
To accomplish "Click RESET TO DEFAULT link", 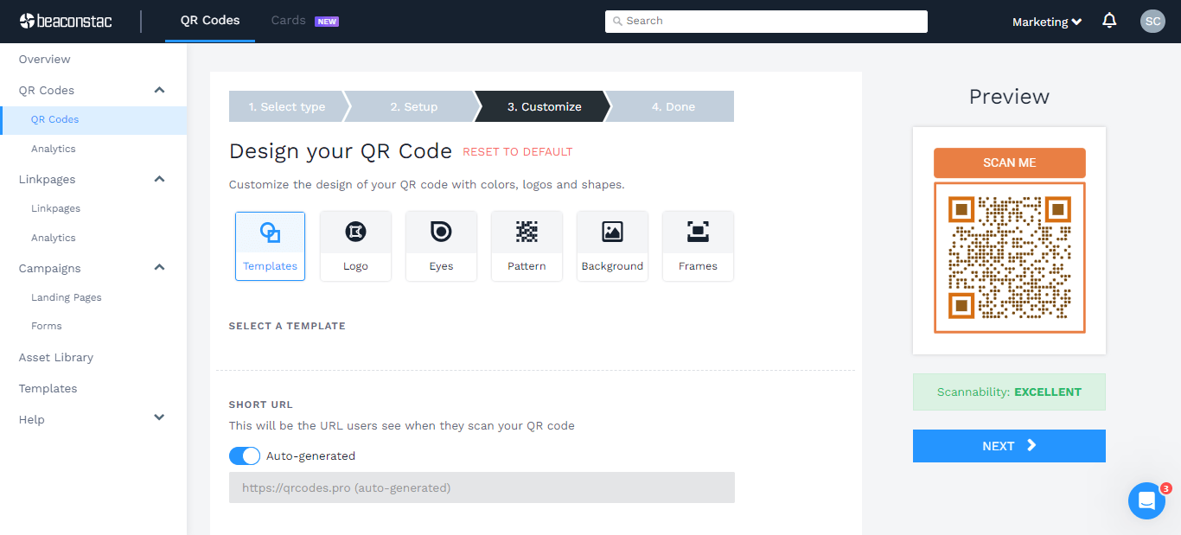I will click(x=517, y=151).
